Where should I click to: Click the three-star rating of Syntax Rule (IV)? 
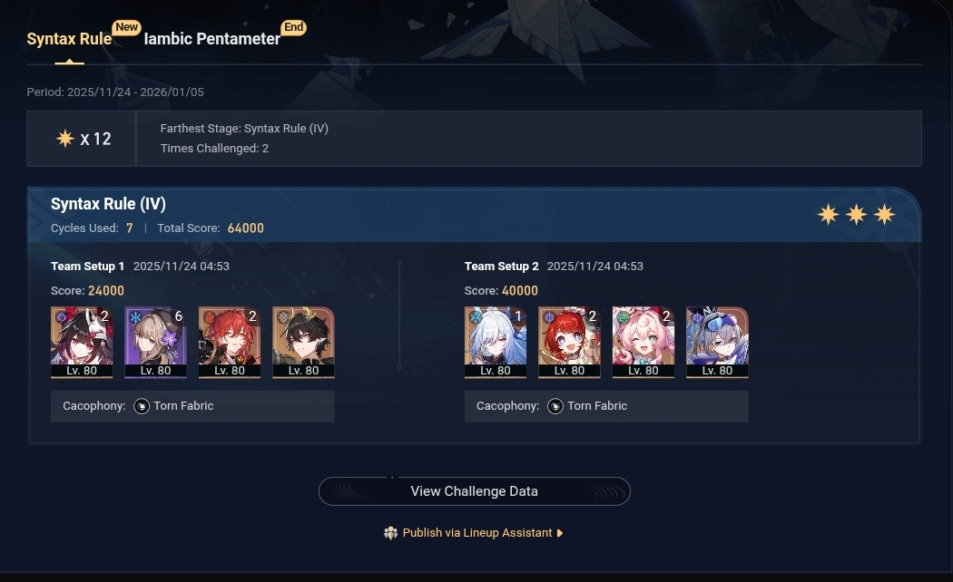[x=857, y=214]
